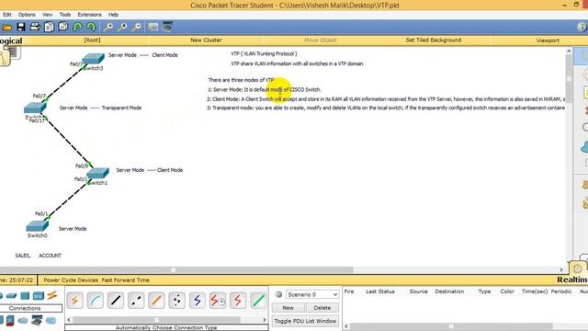Click Power Cycle Devices
The height and width of the screenshot is (331, 588).
71,280
